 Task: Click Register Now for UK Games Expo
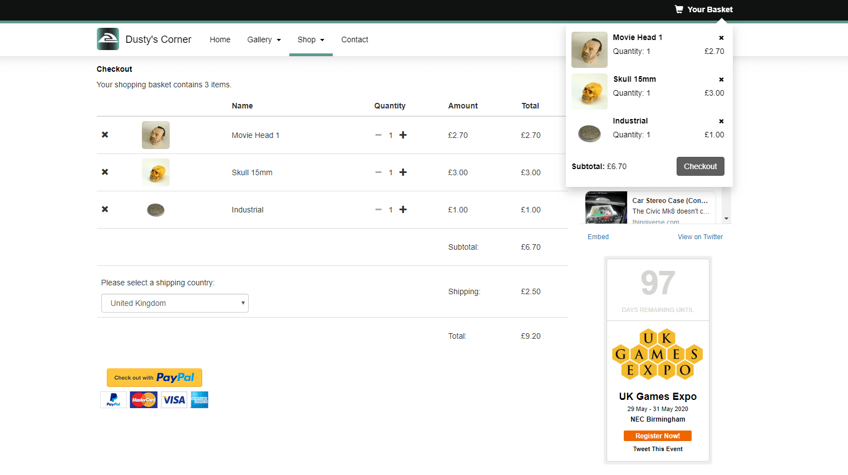657,436
